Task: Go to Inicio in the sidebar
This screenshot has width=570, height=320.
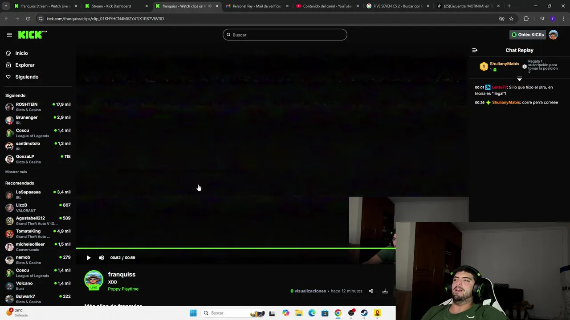Action: (x=21, y=53)
